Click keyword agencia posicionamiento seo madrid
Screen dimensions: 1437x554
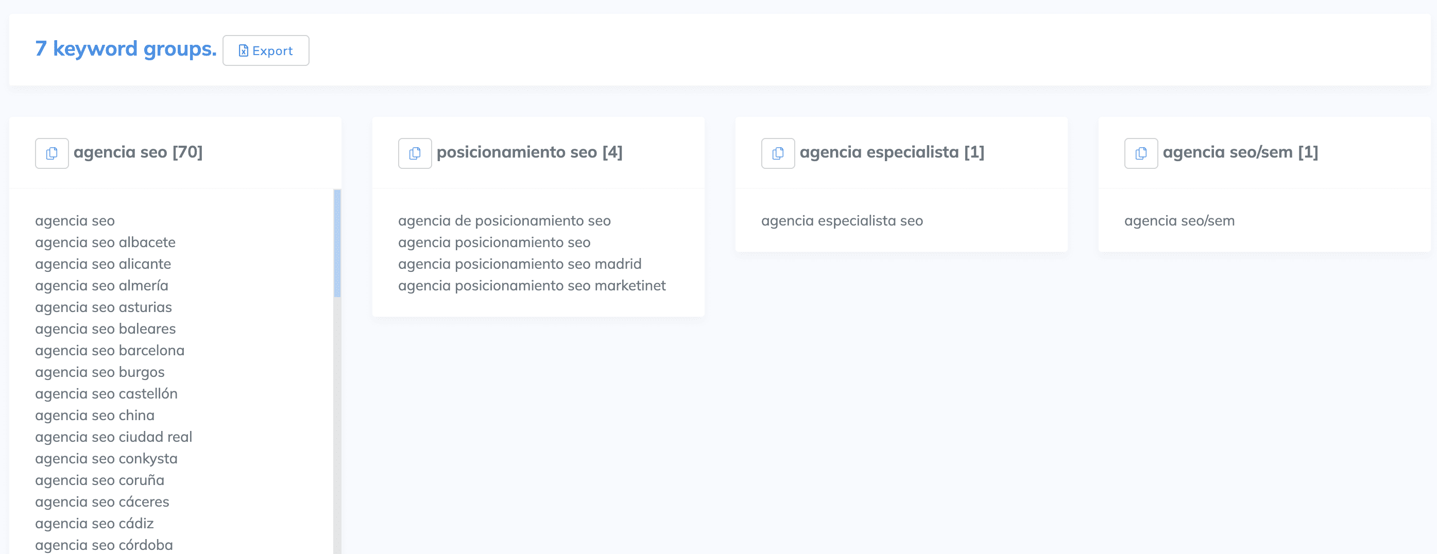[519, 264]
